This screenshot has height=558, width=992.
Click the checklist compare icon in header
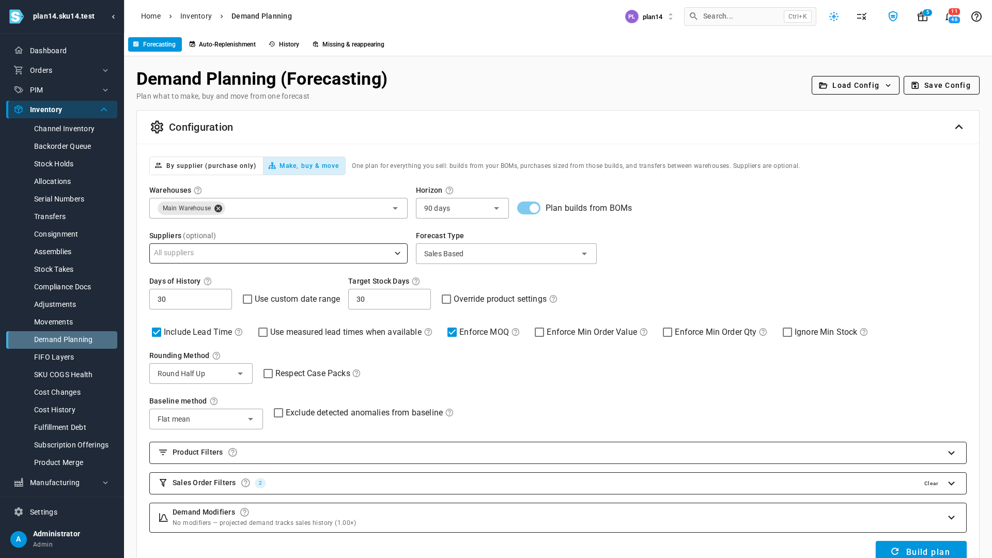point(861,17)
